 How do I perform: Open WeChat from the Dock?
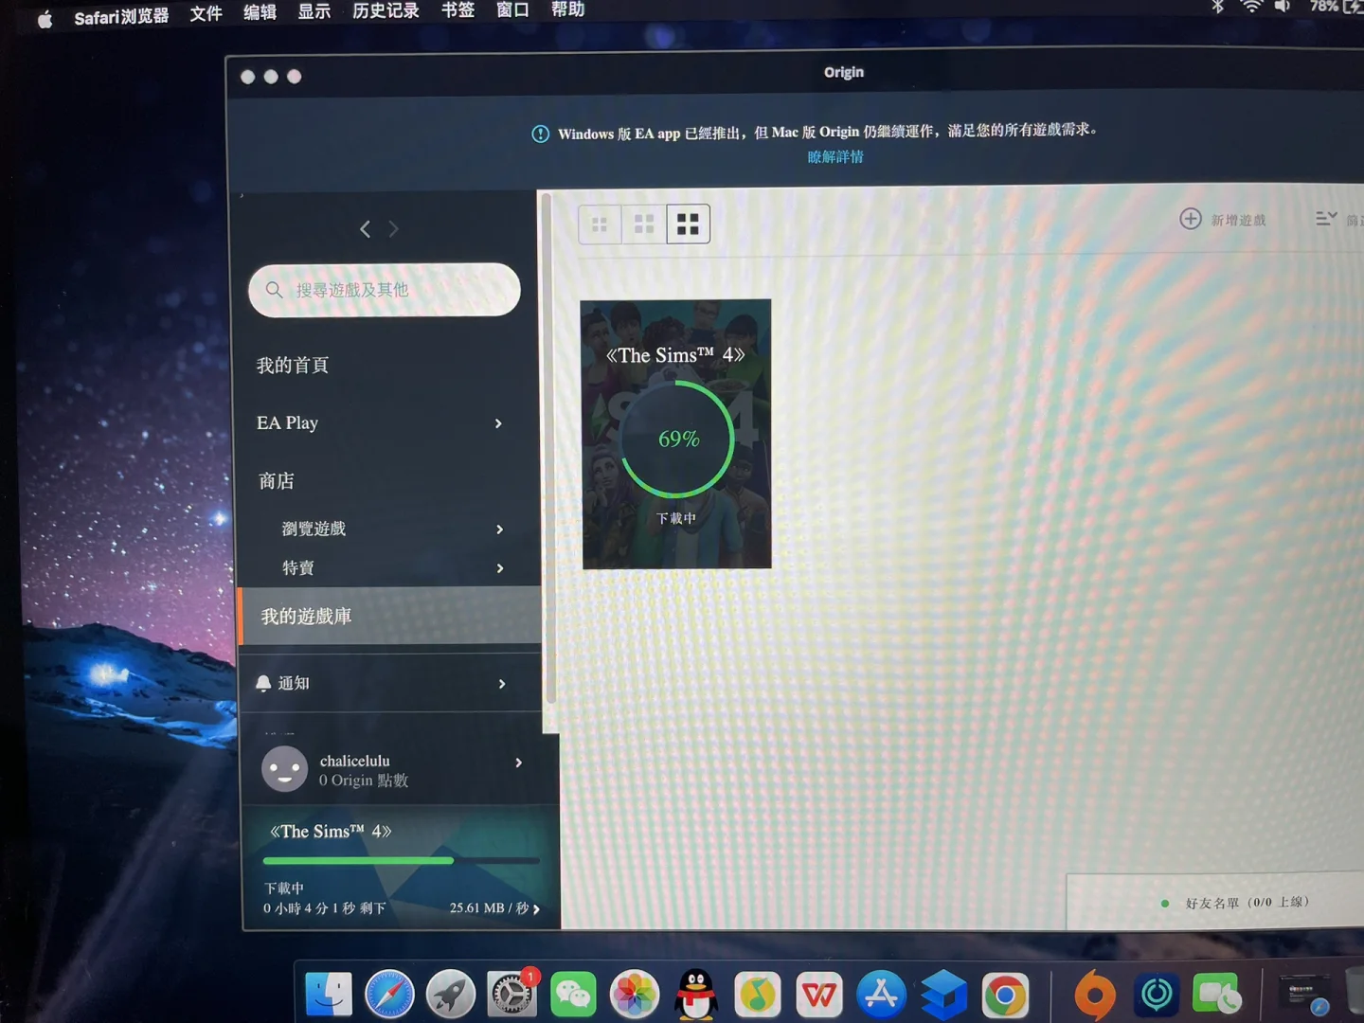pos(573,995)
